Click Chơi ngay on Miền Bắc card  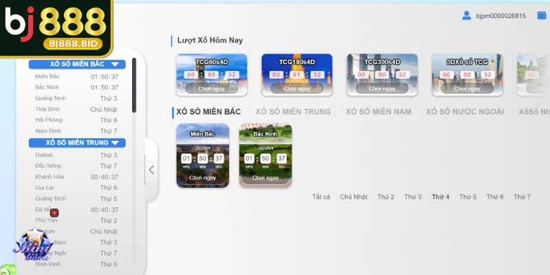[202, 178]
